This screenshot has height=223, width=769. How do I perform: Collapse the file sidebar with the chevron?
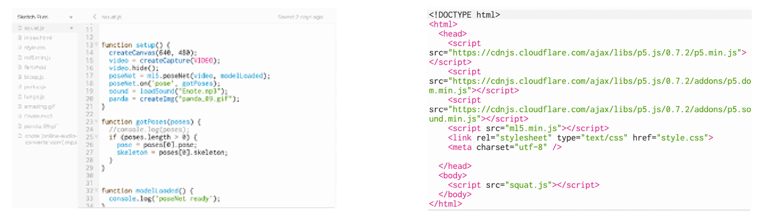tap(95, 17)
